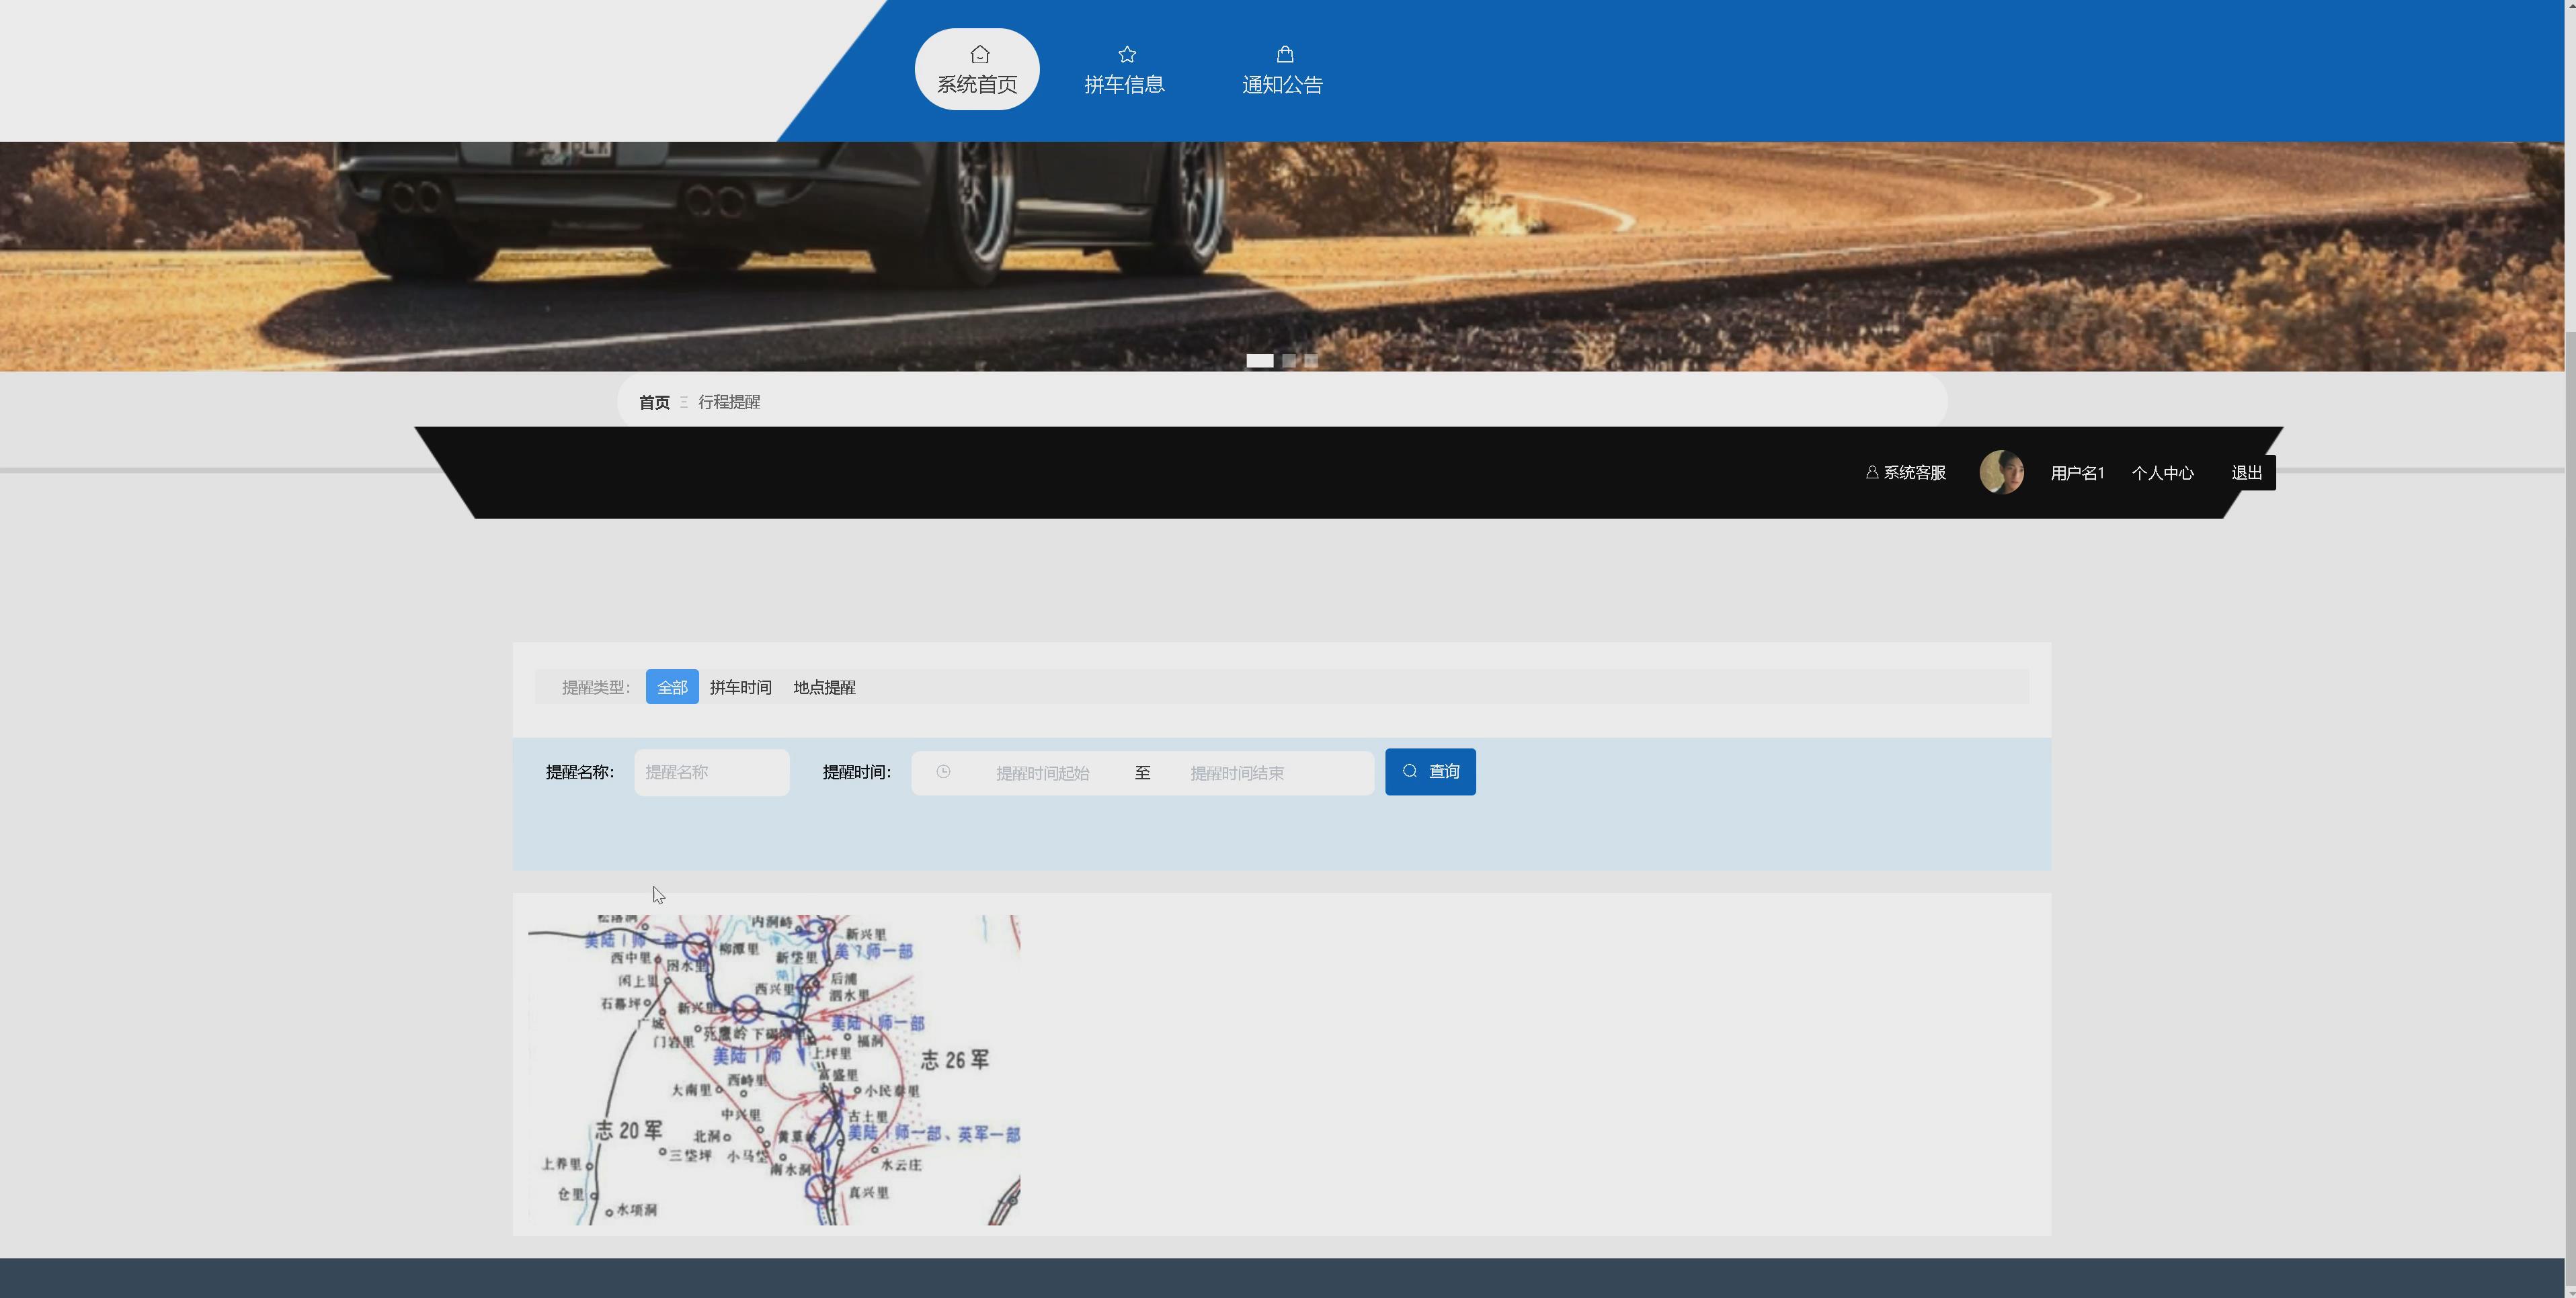Click the bag icon above 通知公告
The image size is (2576, 1298).
[x=1284, y=54]
